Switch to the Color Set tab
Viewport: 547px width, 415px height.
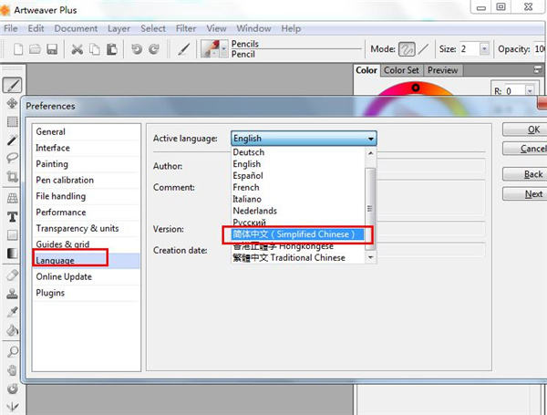[401, 70]
